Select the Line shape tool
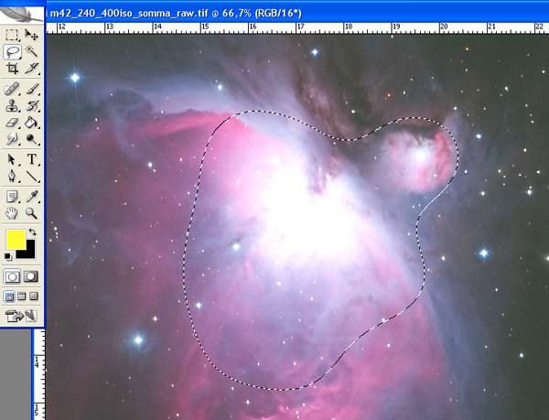 (31, 176)
